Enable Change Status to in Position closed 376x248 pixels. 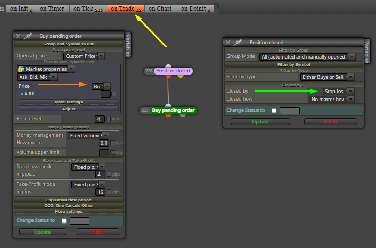click(x=274, y=111)
